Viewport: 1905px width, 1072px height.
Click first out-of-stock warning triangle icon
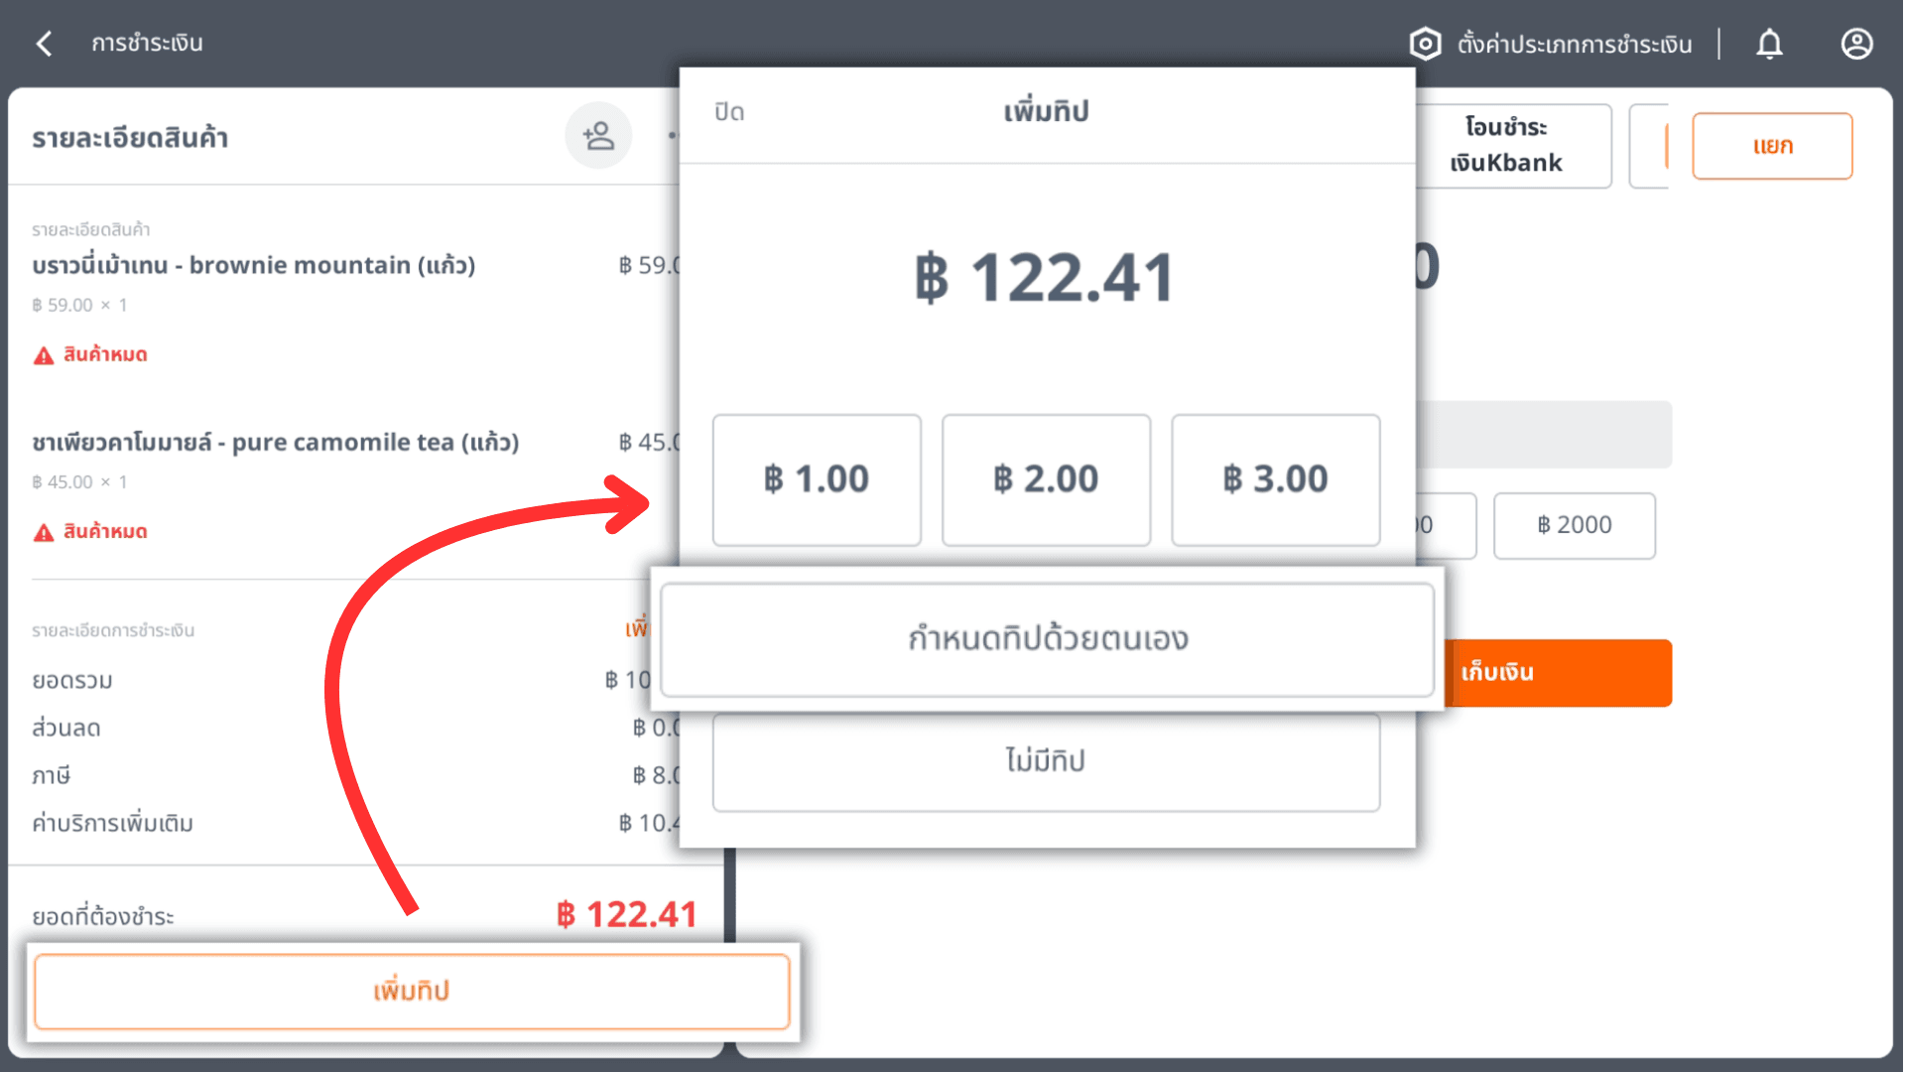tap(44, 355)
